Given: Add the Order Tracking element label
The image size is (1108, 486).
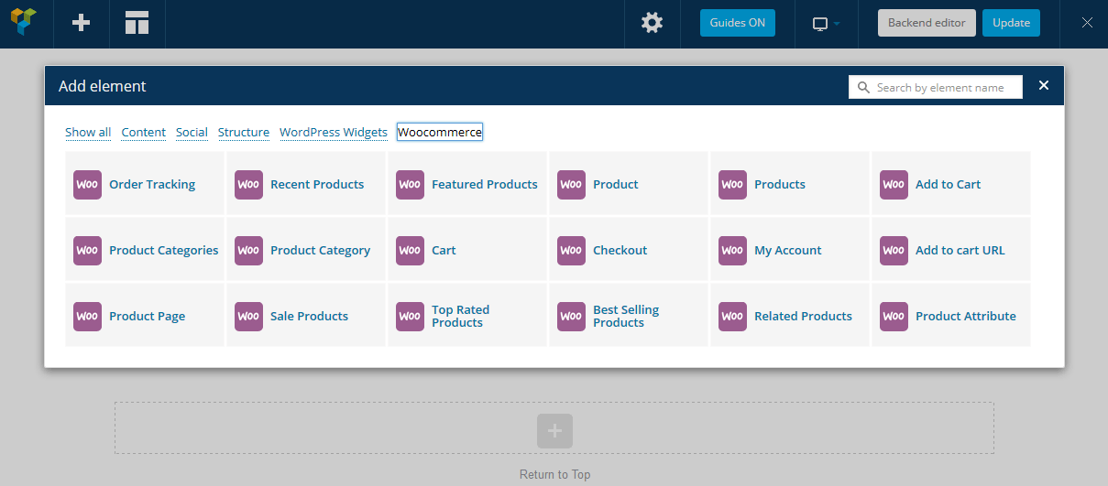Looking at the screenshot, I should pyautogui.click(x=152, y=184).
